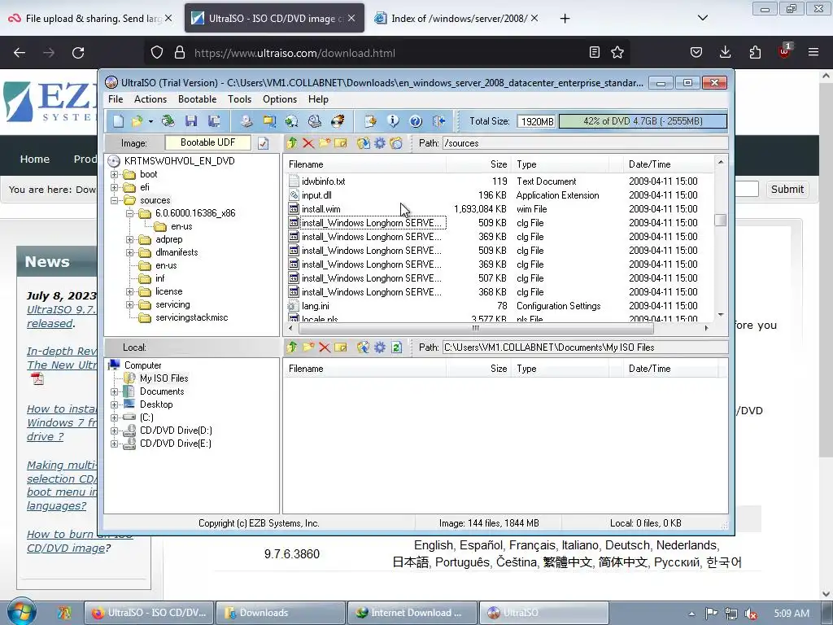The image size is (833, 625).
Task: Click the Exit door toolbar icon
Action: pyautogui.click(x=438, y=121)
